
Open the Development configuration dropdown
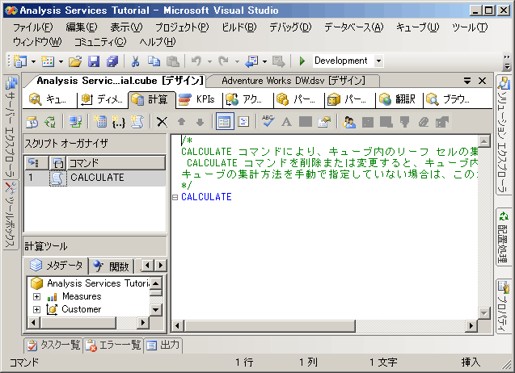(x=378, y=61)
